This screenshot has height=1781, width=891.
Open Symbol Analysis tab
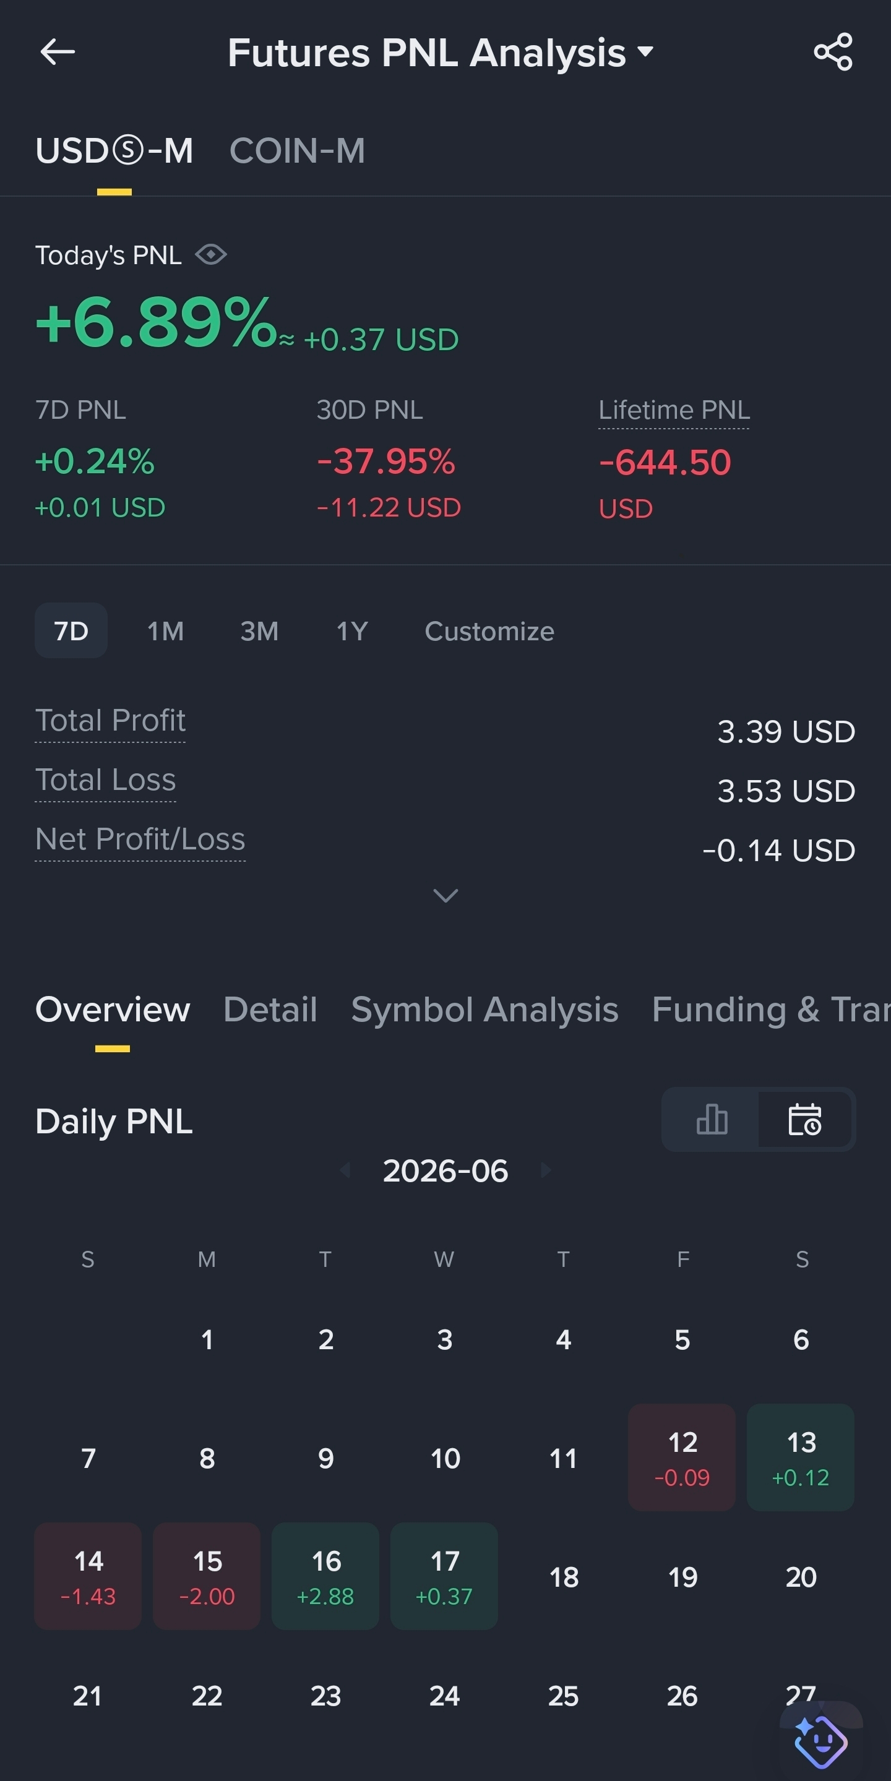484,1010
